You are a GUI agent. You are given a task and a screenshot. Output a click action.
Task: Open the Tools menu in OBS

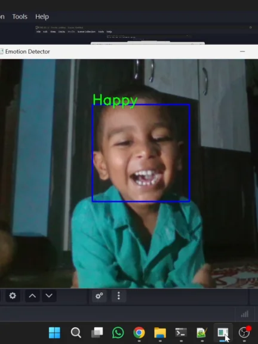click(20, 17)
